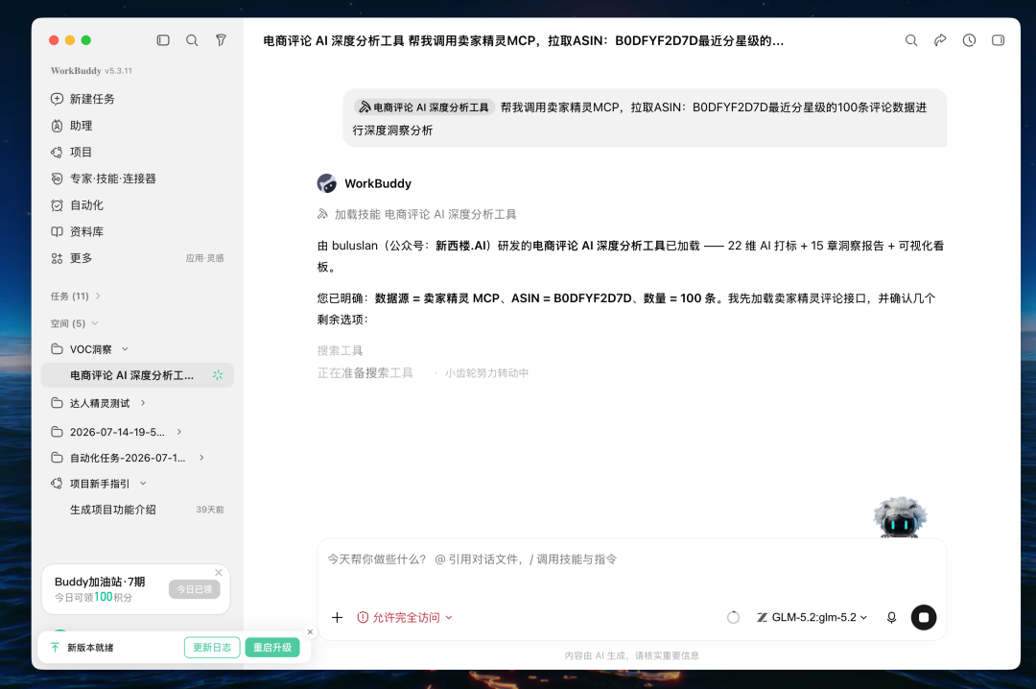Share the conversation with arrow icon
This screenshot has width=1036, height=689.
tap(940, 40)
